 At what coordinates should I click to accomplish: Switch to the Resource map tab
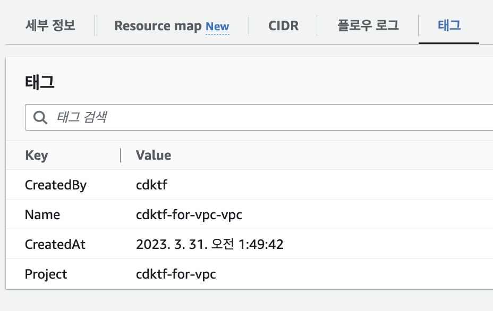coord(172,26)
